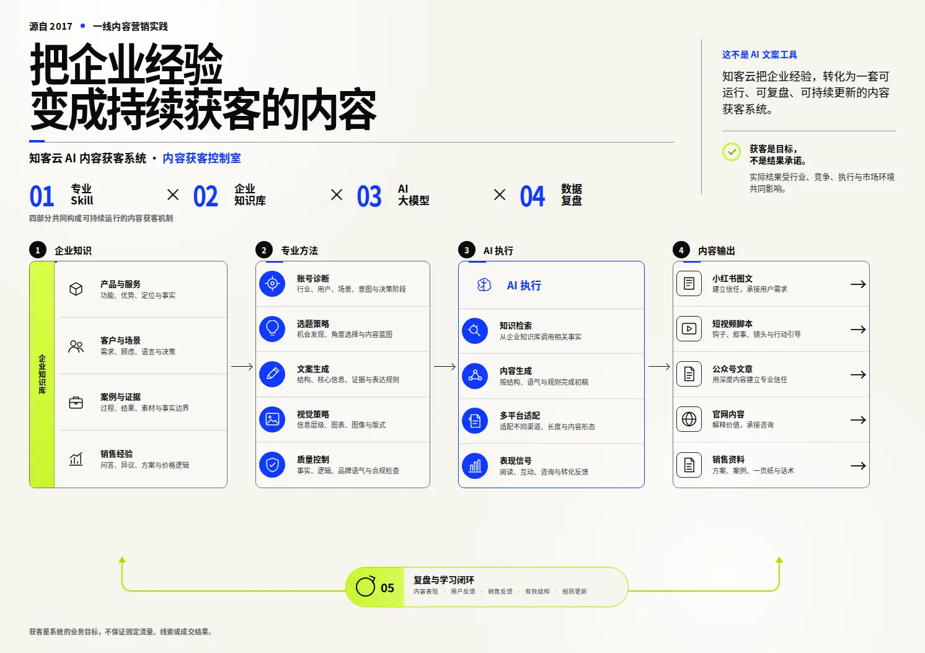Click the 官网内容 globe icon
This screenshot has height=653, width=925.
(x=689, y=419)
